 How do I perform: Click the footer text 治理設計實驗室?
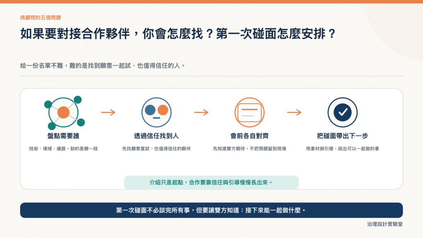(385, 224)
